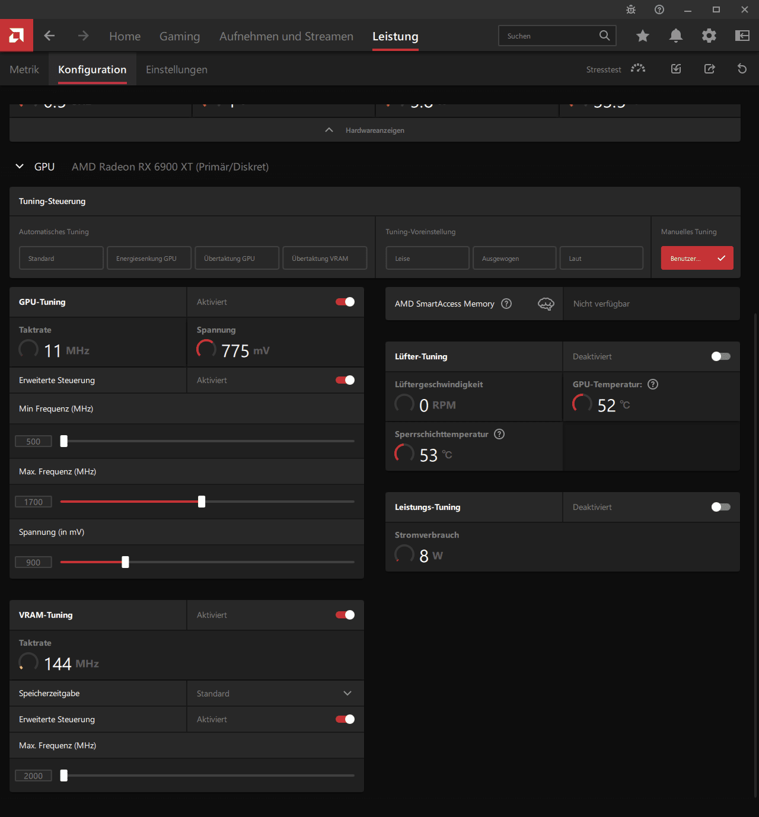Click the export profile icon
759x817 pixels.
pyautogui.click(x=709, y=69)
